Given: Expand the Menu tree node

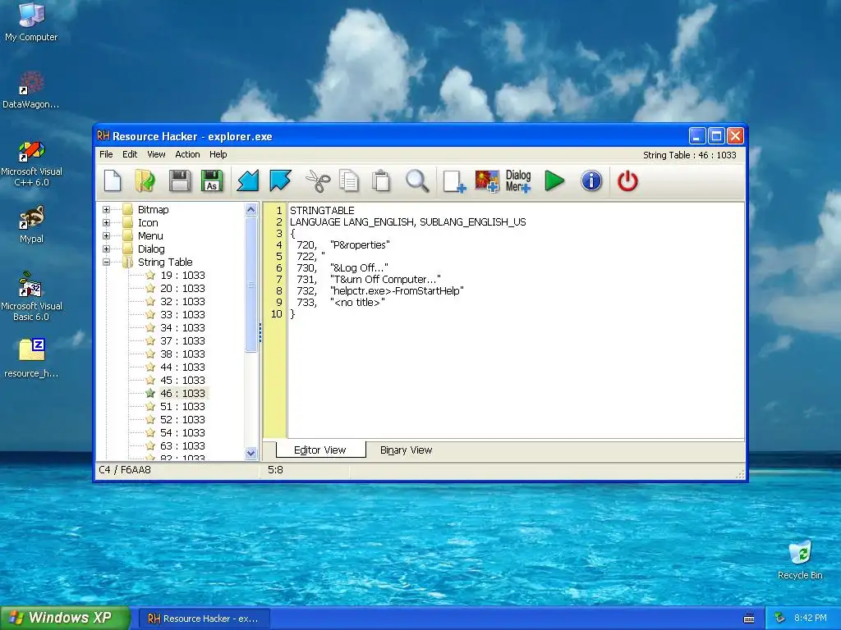Looking at the screenshot, I should [x=106, y=235].
